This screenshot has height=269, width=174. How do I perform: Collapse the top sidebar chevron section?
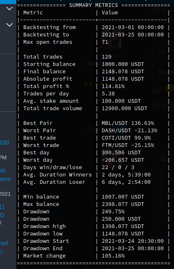pos(9,9)
